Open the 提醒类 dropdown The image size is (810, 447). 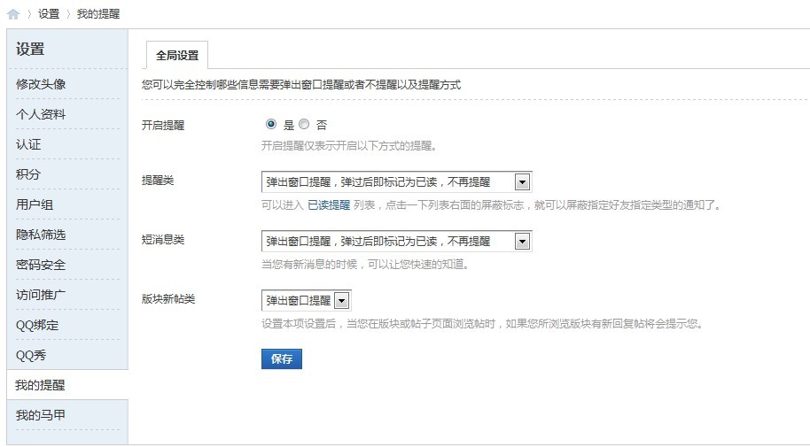tap(397, 181)
